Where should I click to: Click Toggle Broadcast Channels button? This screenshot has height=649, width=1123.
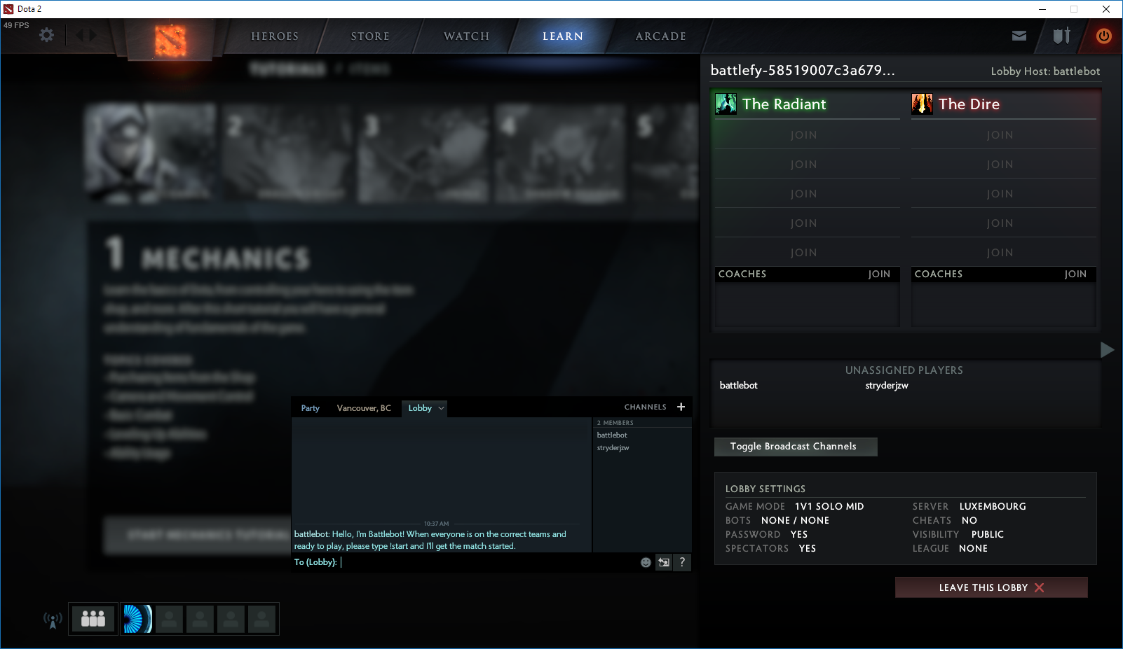point(796,447)
